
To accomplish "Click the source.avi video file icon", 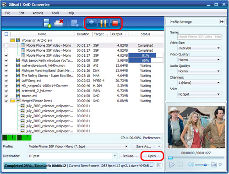I will click(18, 96).
